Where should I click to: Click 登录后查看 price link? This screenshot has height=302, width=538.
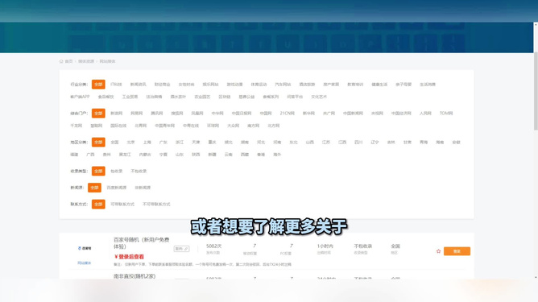(129, 257)
